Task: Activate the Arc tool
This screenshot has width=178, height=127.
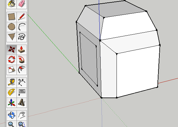Action: click(x=22, y=27)
